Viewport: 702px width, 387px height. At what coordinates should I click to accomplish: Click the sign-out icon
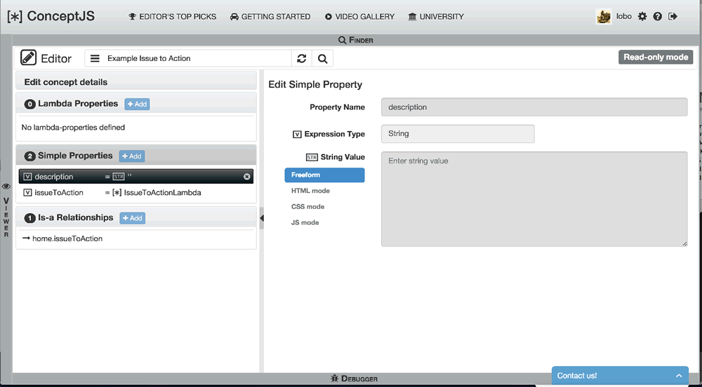click(x=673, y=17)
